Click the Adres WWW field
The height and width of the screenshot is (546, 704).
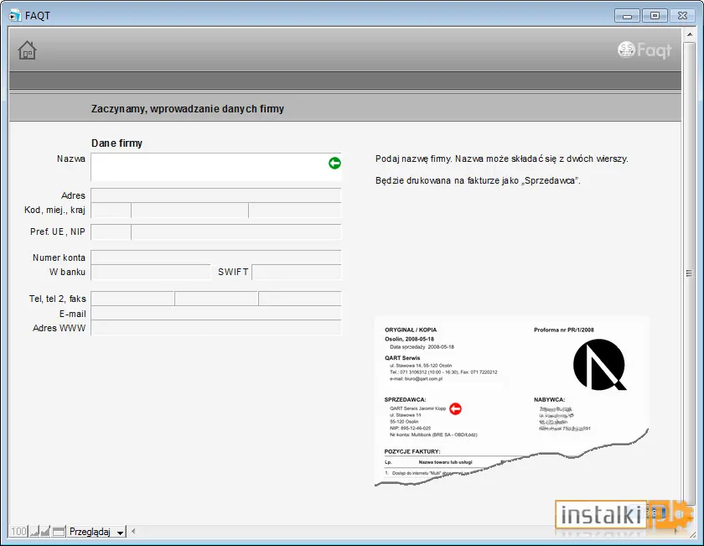point(216,328)
